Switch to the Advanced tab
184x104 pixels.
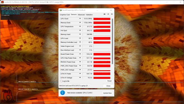pos(81,15)
